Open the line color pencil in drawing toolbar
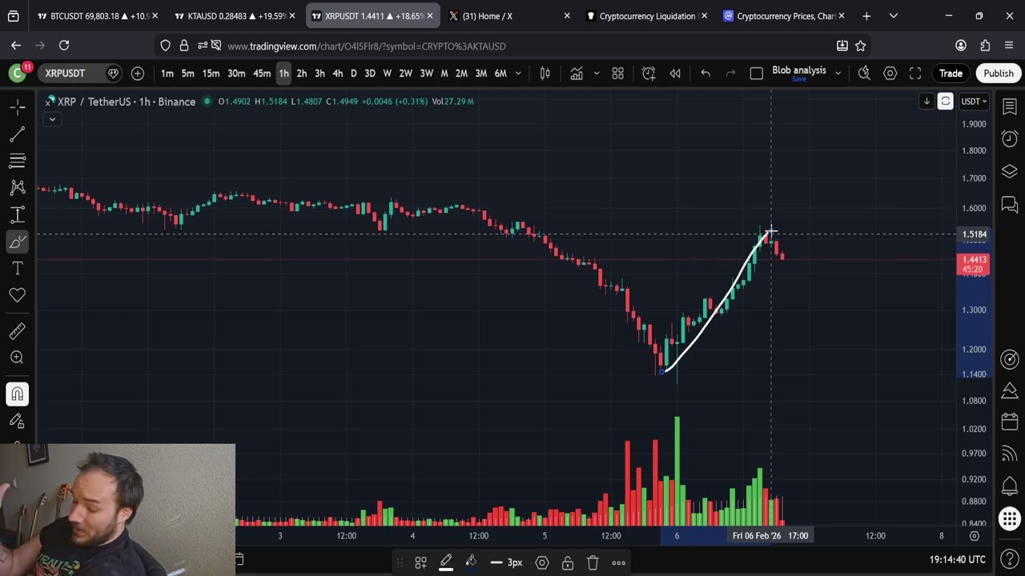 coord(446,562)
